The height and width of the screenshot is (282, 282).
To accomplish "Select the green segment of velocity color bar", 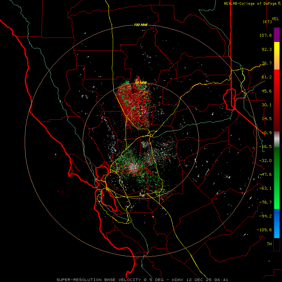I will pyautogui.click(x=277, y=178).
